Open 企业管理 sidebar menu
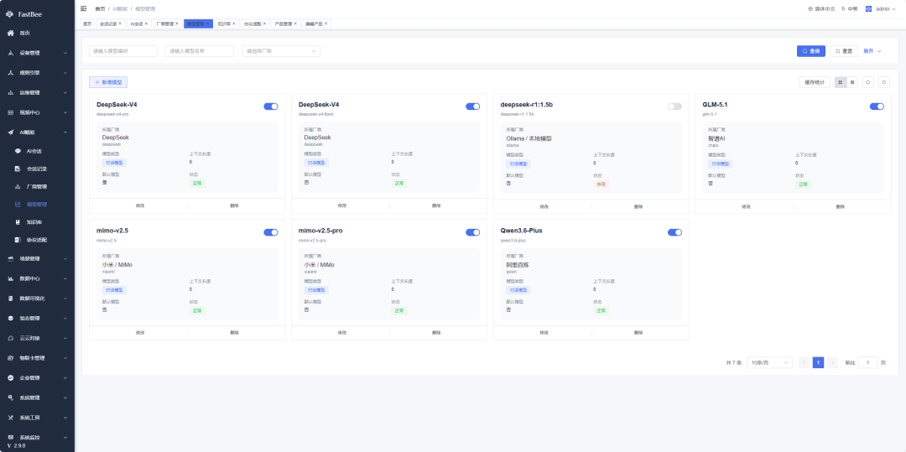The width and height of the screenshot is (906, 452). click(x=37, y=377)
